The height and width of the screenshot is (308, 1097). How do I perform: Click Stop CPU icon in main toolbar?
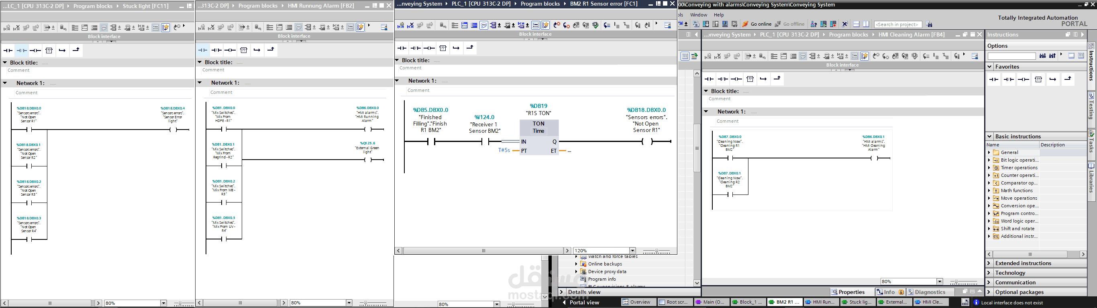coord(833,24)
